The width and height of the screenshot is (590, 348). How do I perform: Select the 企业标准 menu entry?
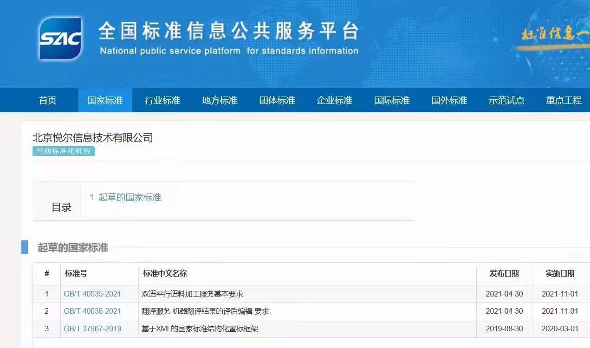[x=335, y=100]
